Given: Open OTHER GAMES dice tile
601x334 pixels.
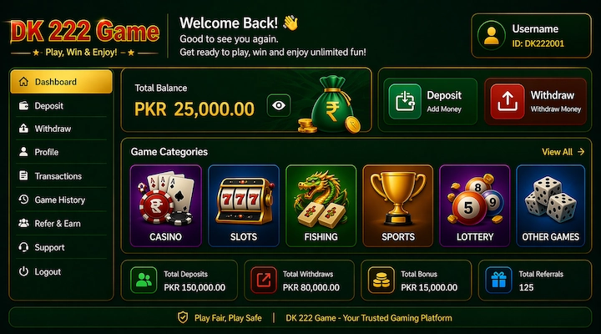Looking at the screenshot, I should 550,206.
